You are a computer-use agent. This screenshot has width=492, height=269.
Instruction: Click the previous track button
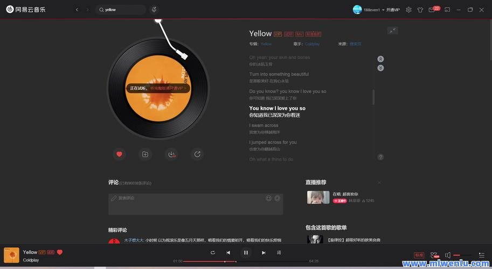point(228,252)
